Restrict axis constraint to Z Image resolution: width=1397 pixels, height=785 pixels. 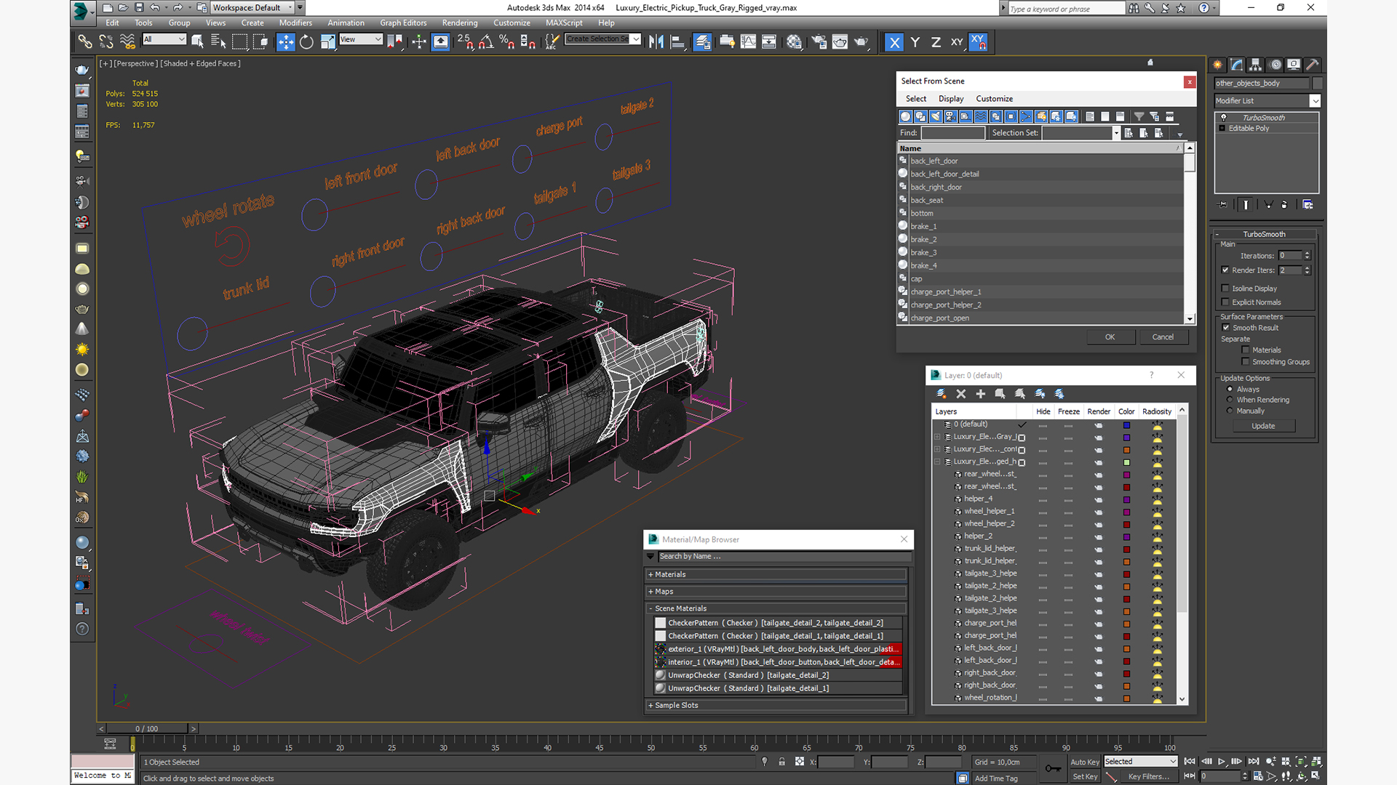(x=936, y=42)
